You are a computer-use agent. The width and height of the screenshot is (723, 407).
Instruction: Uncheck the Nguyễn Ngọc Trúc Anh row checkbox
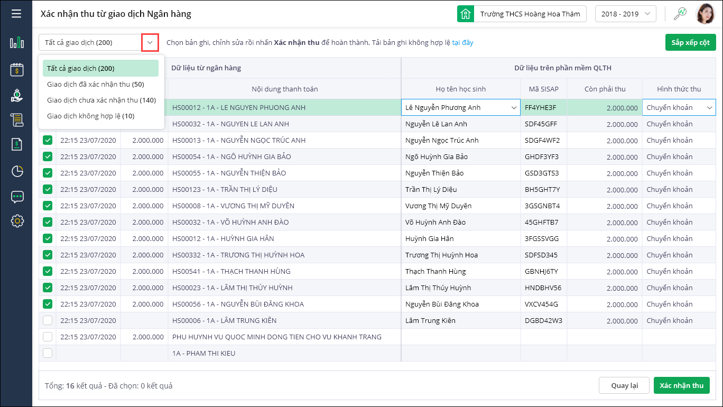pos(48,141)
